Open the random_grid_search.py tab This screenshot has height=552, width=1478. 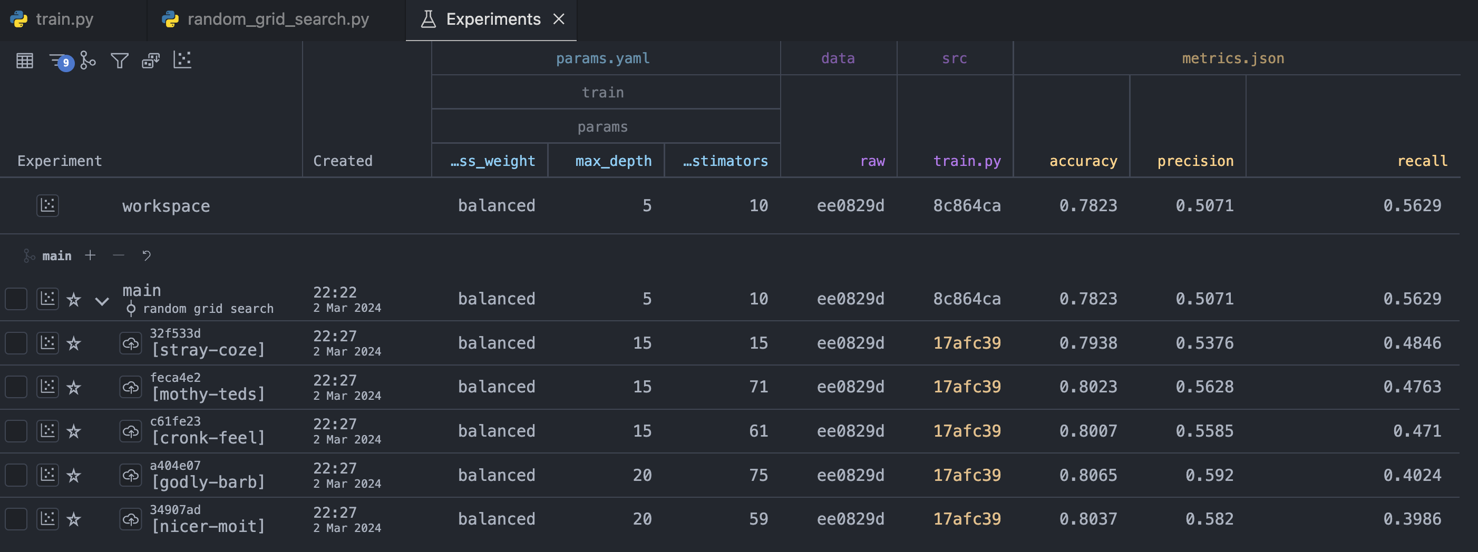pos(278,19)
